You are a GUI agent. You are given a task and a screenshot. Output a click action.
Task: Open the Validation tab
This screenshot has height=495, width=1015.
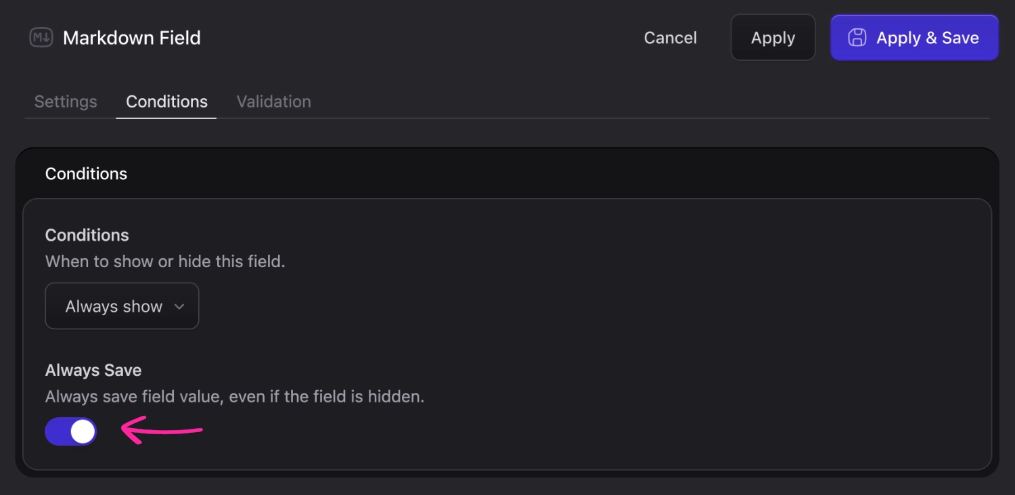click(273, 101)
